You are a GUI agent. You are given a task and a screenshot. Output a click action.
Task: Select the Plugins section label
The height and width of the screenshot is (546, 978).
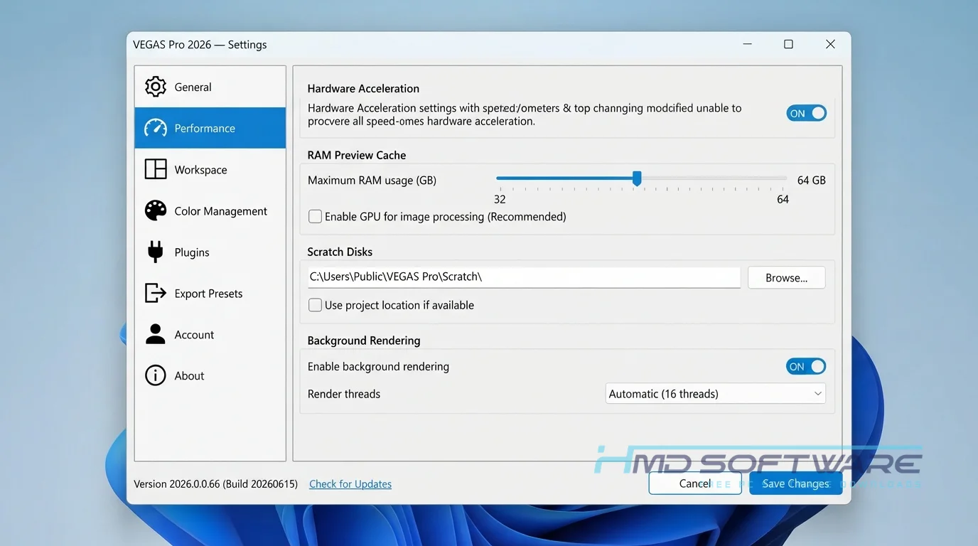(x=192, y=252)
